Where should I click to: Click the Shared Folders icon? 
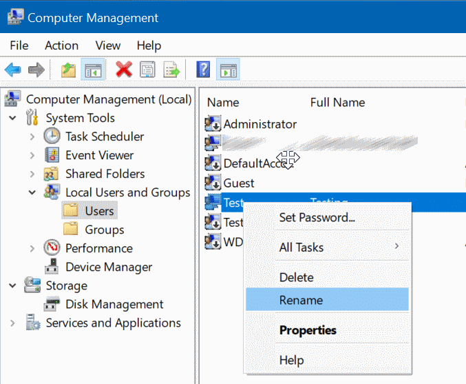pyautogui.click(x=51, y=174)
